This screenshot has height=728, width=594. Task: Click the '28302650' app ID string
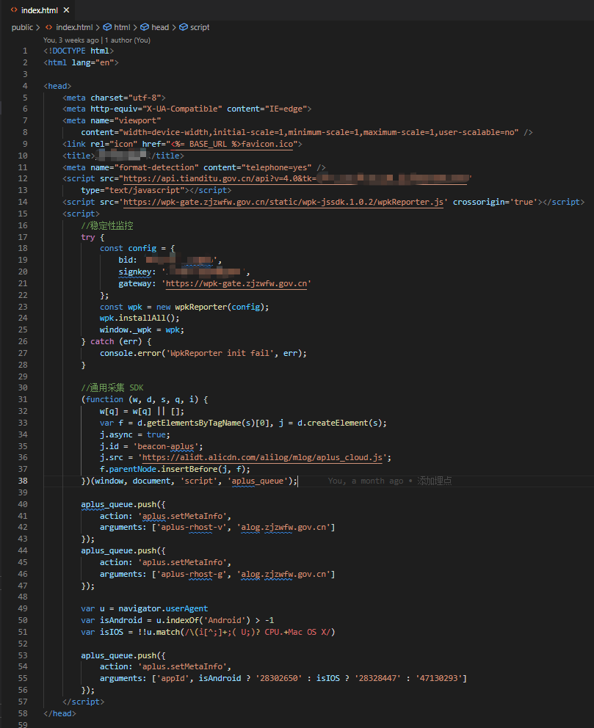tap(279, 678)
